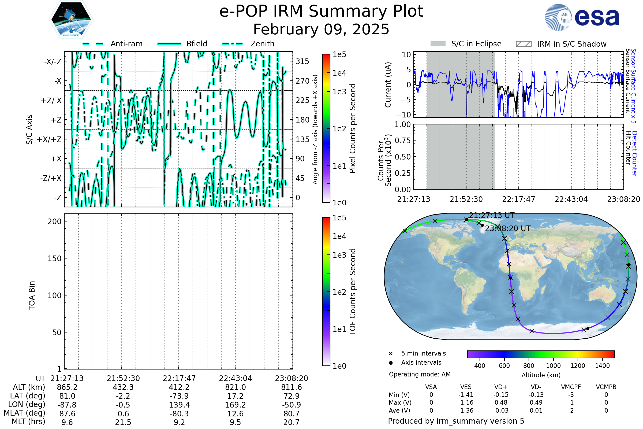Click the VMCPF column header
The image size is (643, 429).
[571, 387]
